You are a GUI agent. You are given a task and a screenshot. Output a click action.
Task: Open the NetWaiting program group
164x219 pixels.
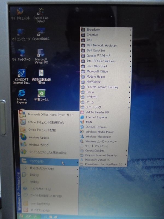(x=106, y=82)
